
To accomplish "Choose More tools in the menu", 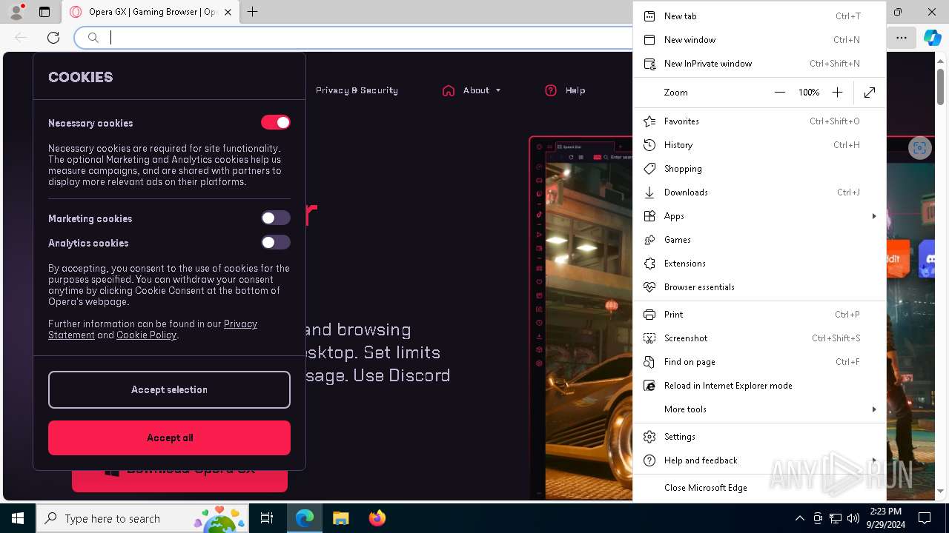I will point(759,409).
